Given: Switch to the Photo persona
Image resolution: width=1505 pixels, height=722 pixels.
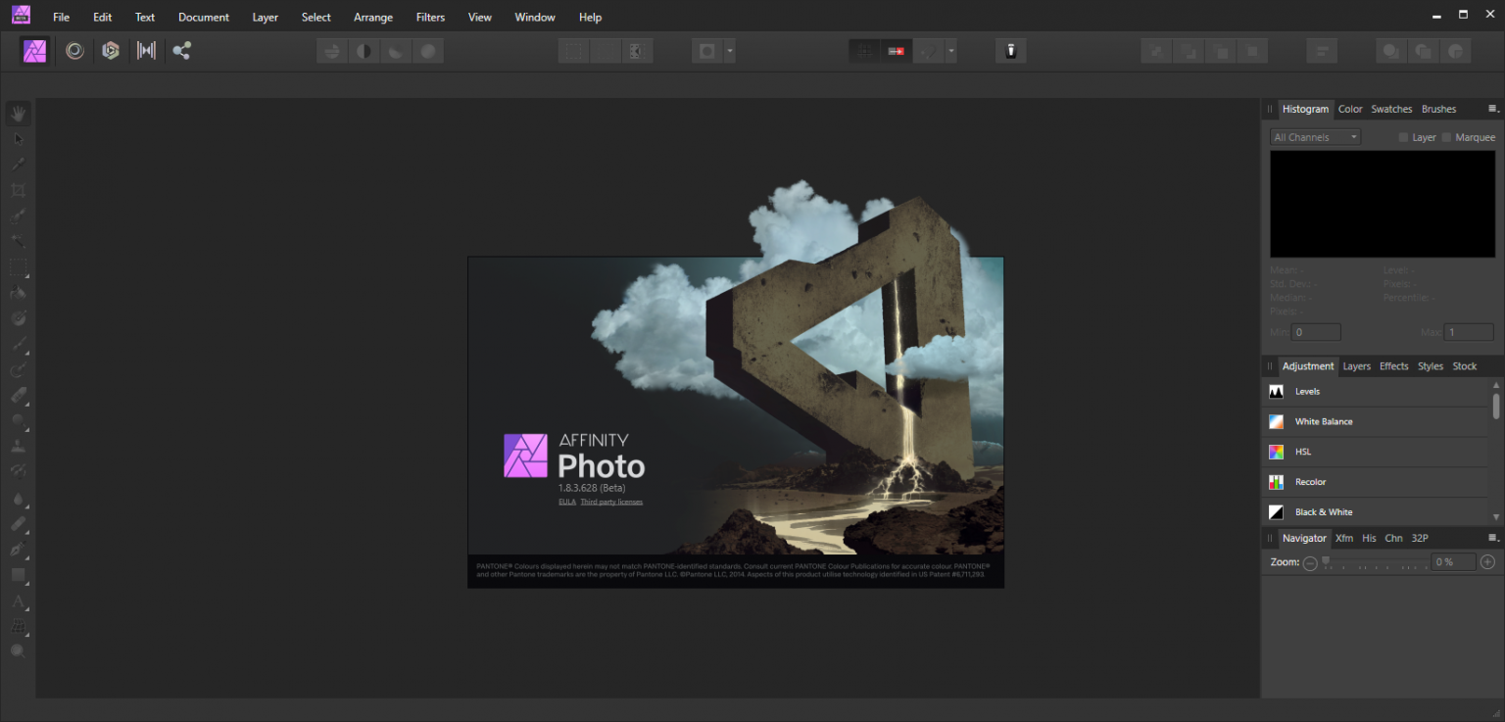Looking at the screenshot, I should pyautogui.click(x=36, y=51).
